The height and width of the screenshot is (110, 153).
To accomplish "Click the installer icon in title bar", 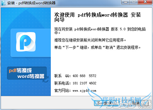I will 3,3.
